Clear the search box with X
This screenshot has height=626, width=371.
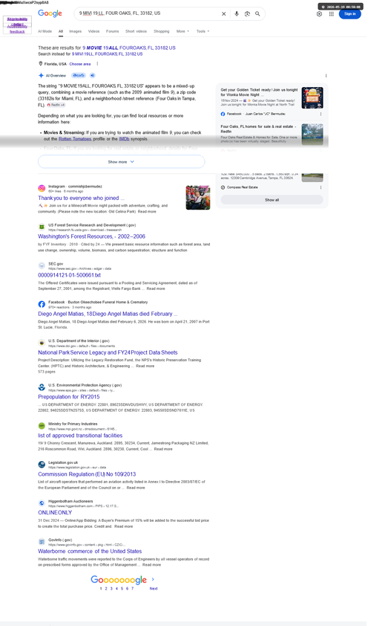223,13
